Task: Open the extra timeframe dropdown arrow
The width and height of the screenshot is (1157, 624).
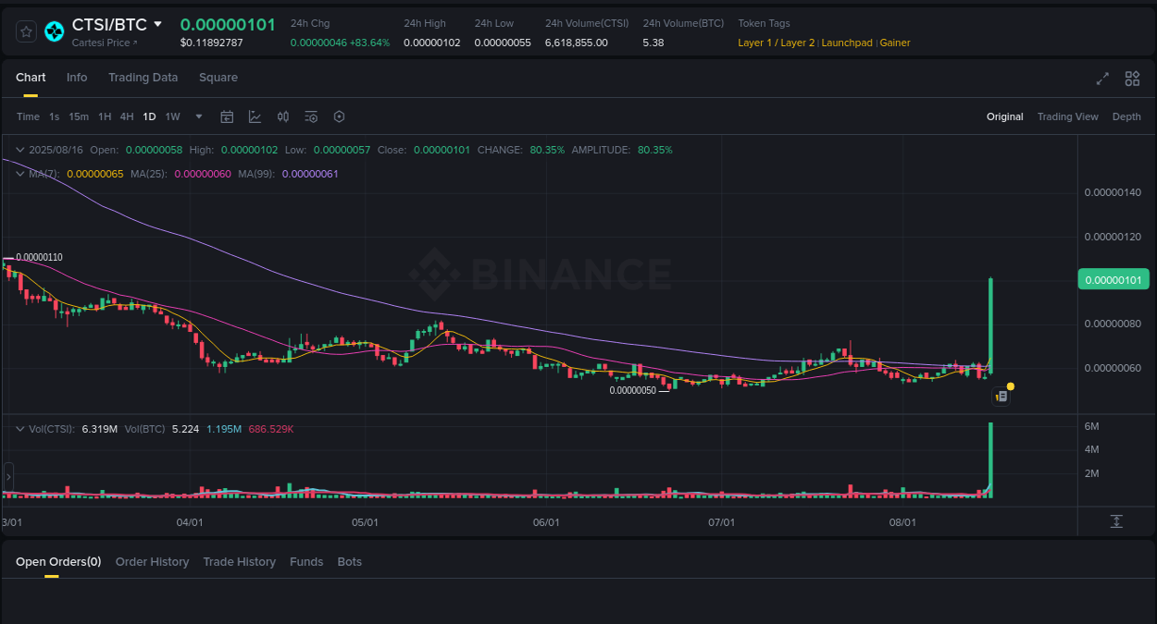Action: 198,116
